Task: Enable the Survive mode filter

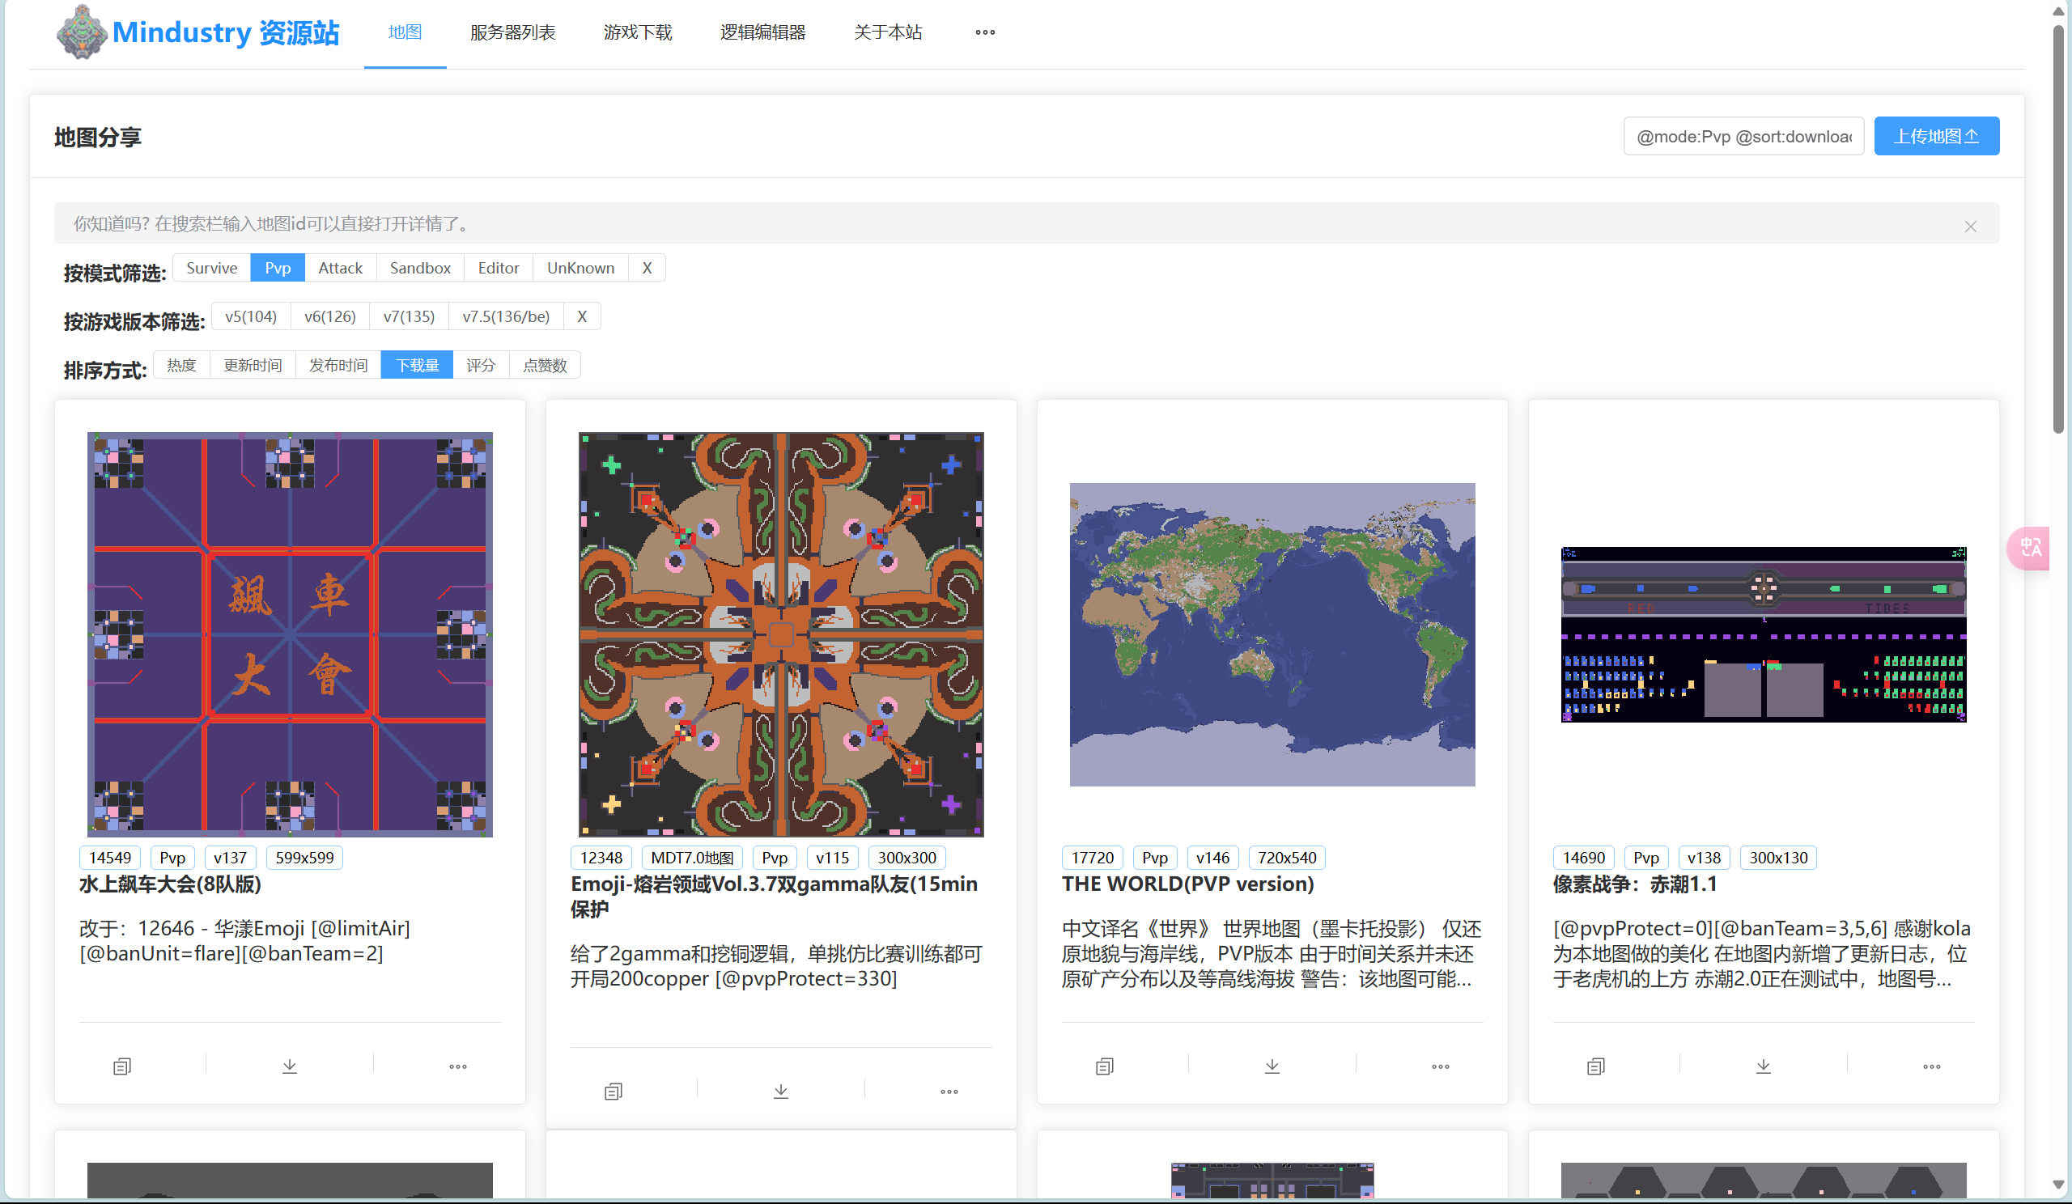Action: pos(211,267)
